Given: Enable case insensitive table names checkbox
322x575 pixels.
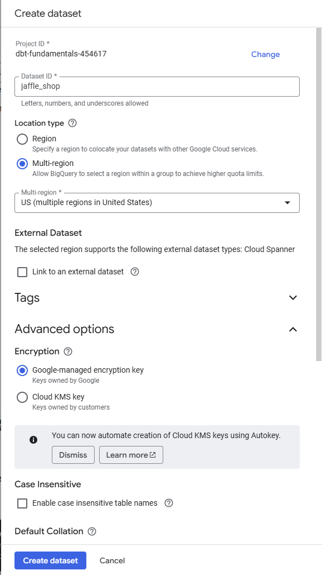Looking at the screenshot, I should point(22,503).
